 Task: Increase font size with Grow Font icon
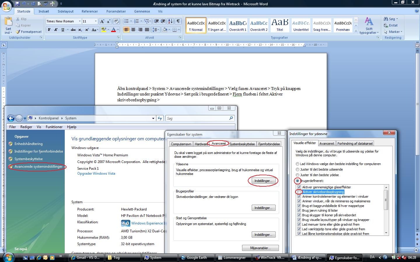(102, 21)
